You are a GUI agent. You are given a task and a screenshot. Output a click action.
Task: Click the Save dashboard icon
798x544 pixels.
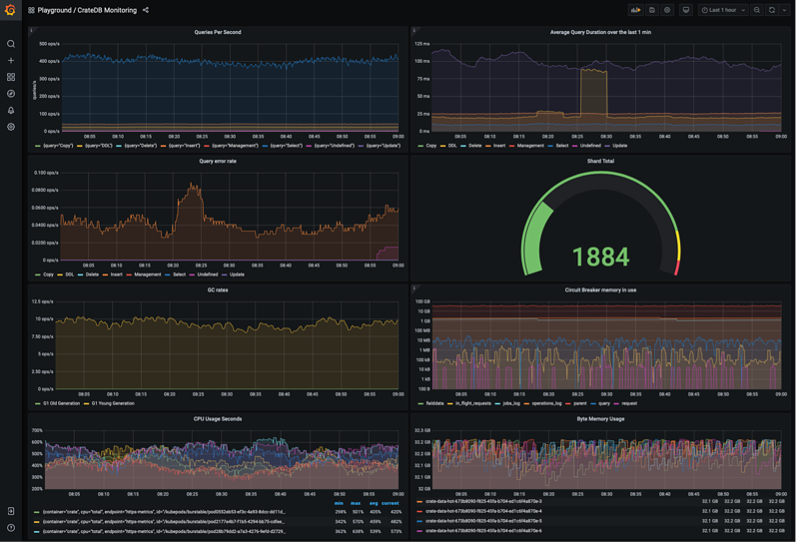click(652, 10)
